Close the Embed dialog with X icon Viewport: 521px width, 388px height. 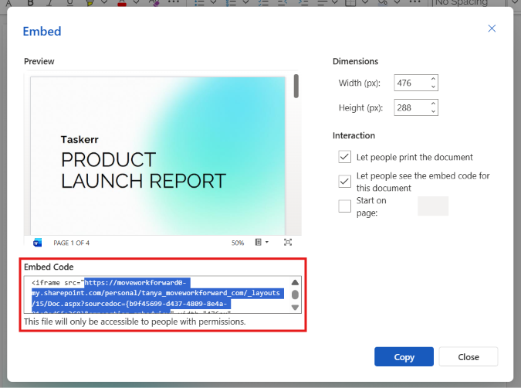pyautogui.click(x=492, y=29)
